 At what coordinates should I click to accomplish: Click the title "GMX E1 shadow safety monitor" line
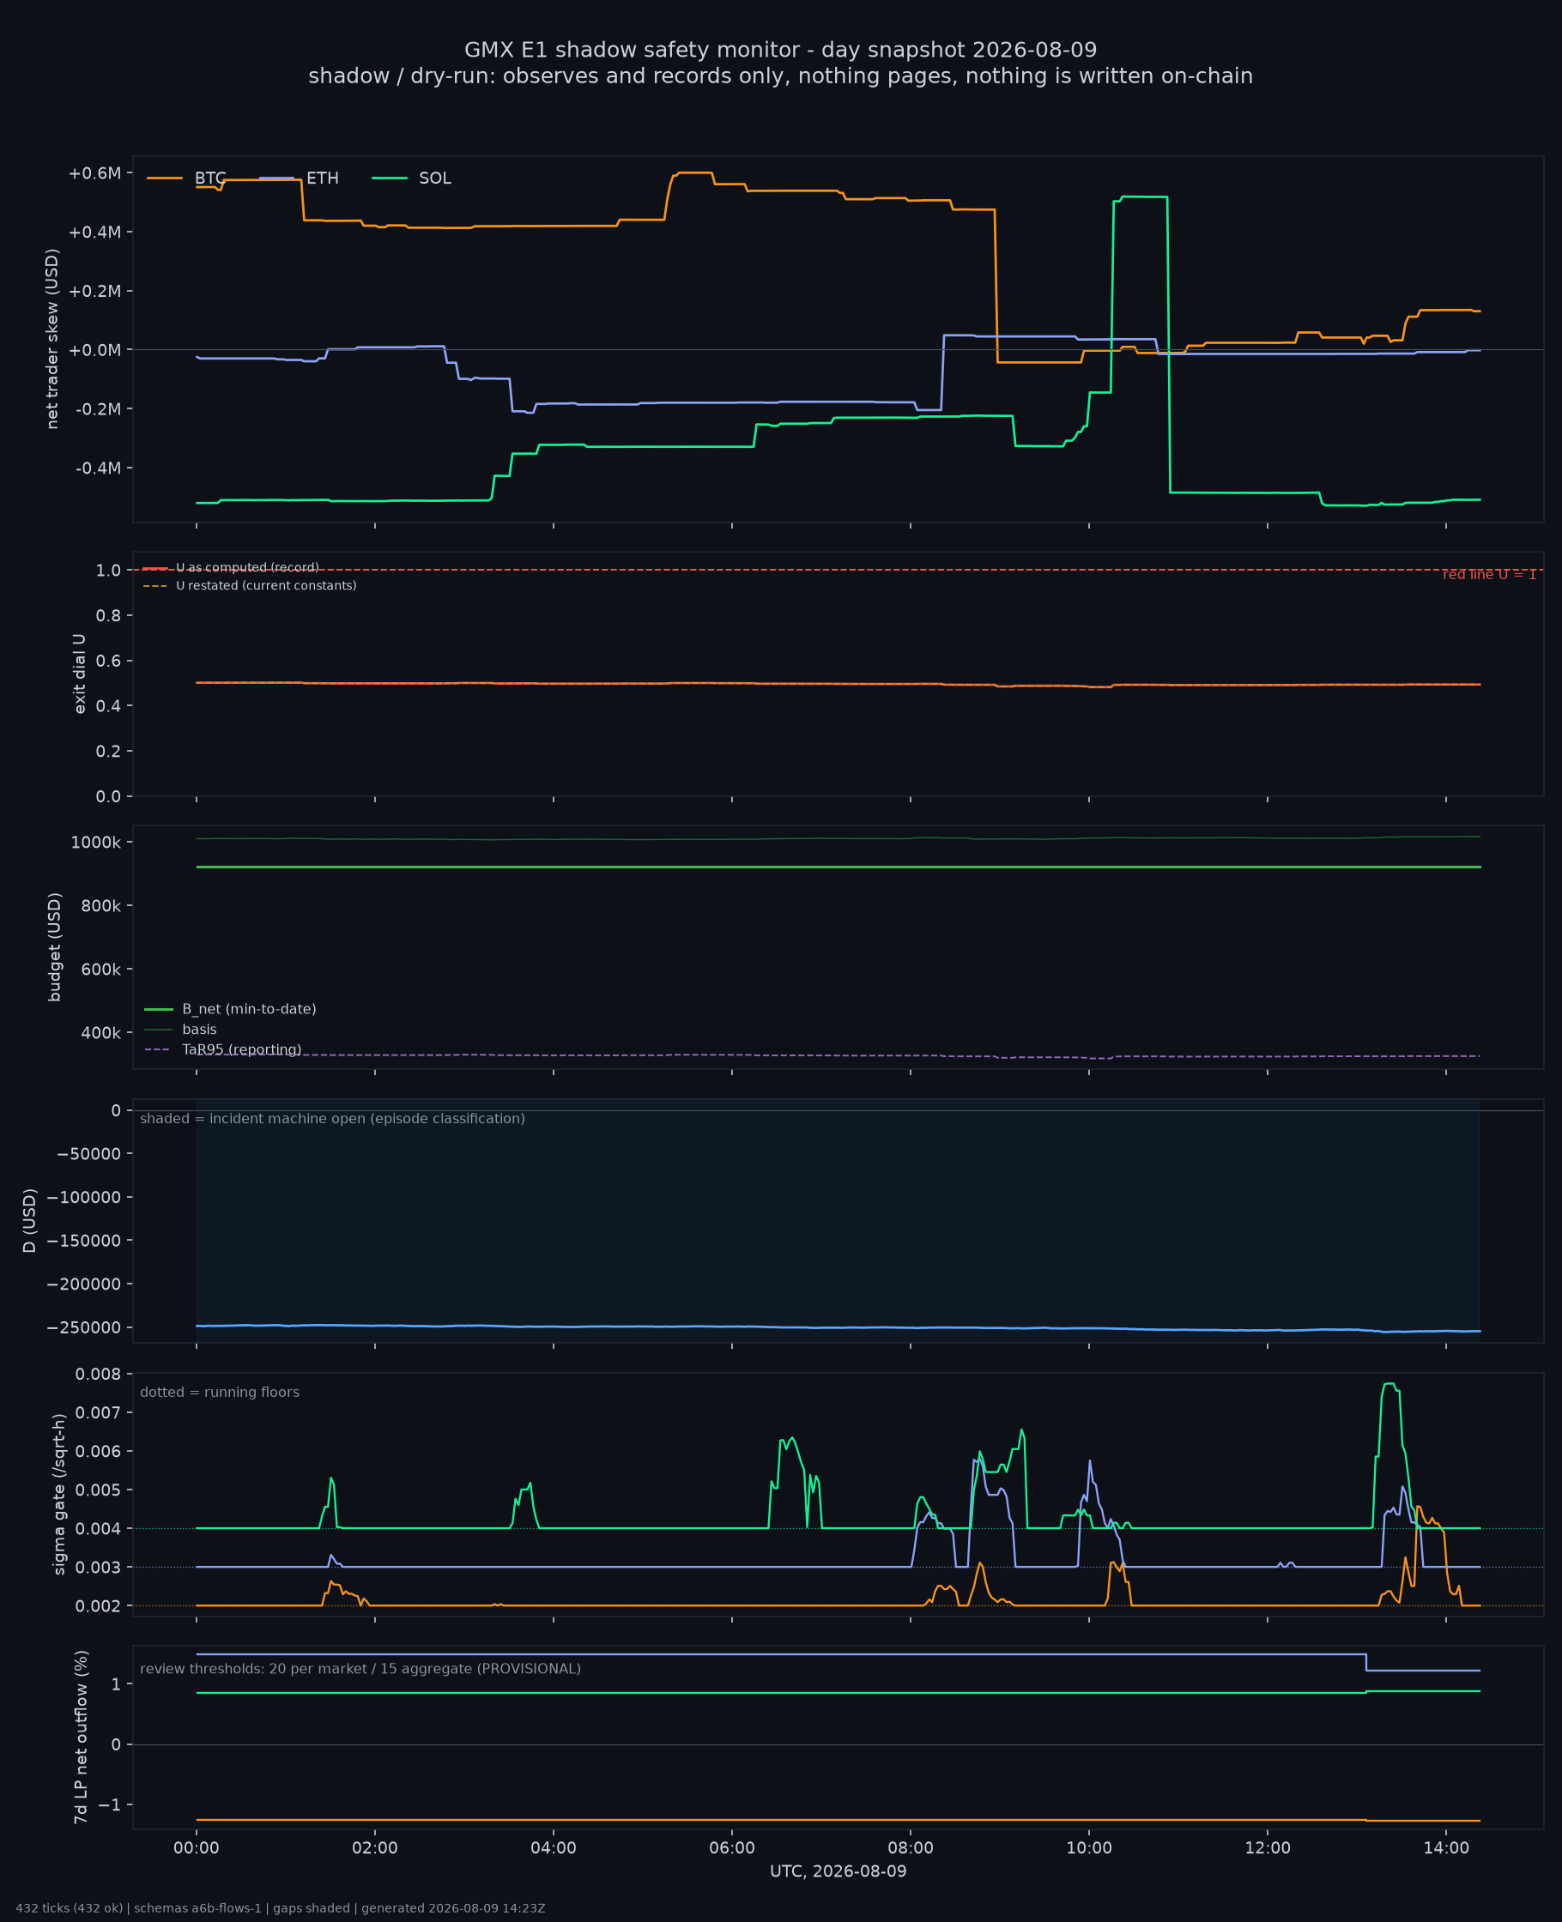coord(780,50)
